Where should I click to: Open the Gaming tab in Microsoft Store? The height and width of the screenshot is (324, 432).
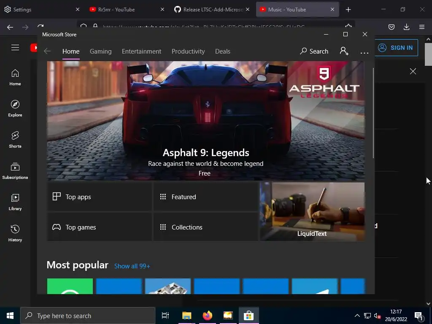100,51
